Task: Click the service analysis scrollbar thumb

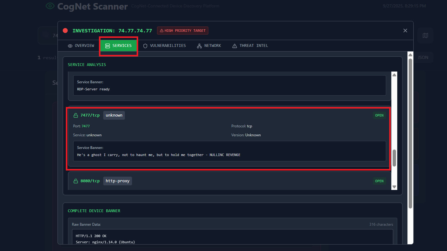Action: [x=394, y=158]
